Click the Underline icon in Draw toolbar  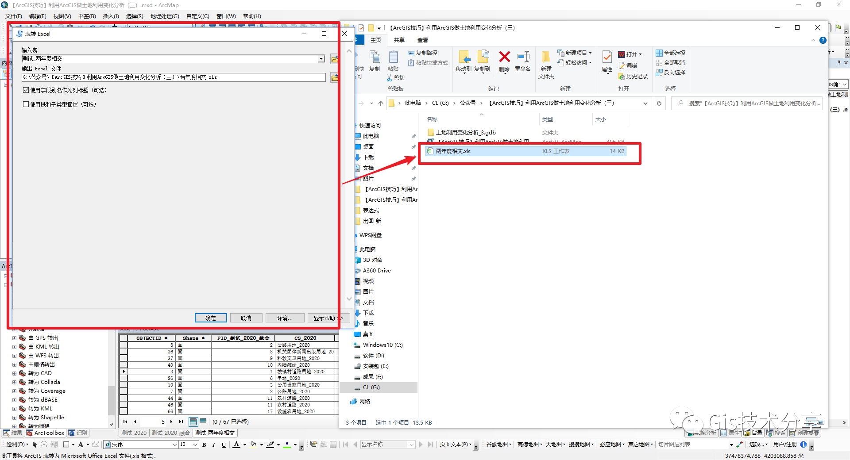[224, 445]
